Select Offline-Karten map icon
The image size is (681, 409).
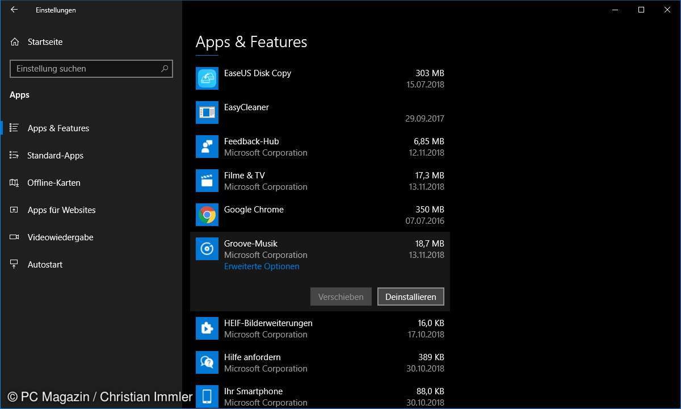[x=14, y=182]
